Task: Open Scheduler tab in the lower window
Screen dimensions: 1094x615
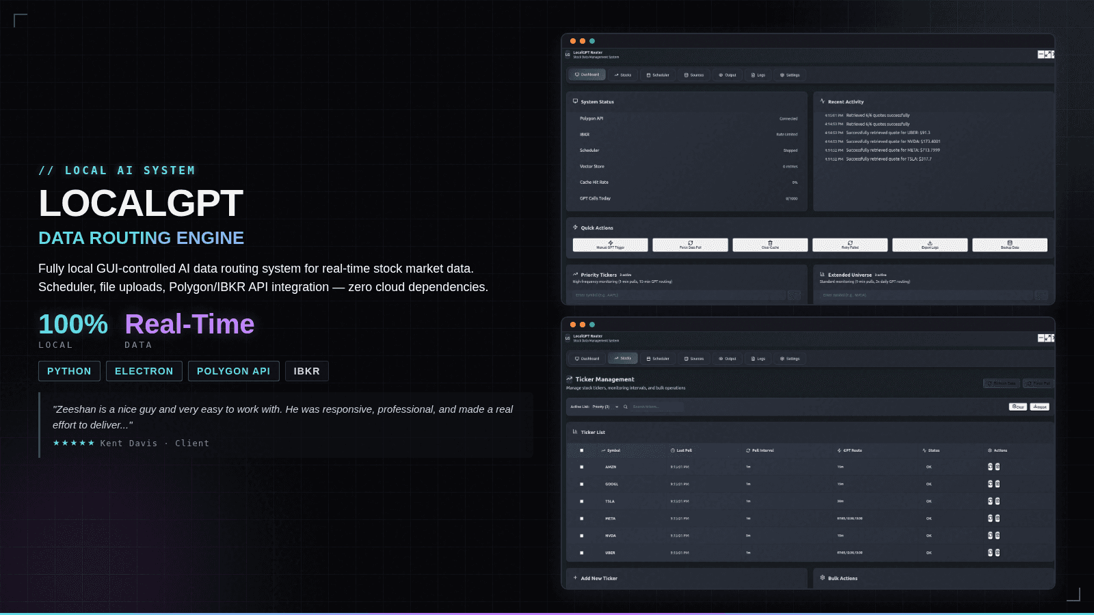Action: coord(658,358)
